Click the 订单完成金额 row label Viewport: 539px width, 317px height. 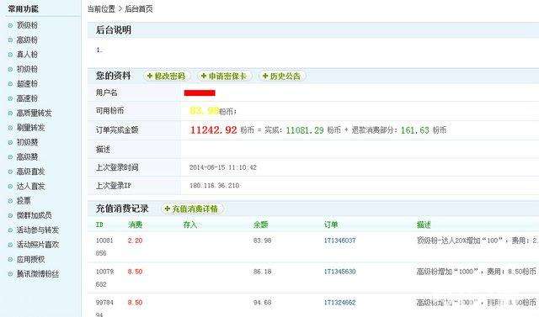click(117, 130)
